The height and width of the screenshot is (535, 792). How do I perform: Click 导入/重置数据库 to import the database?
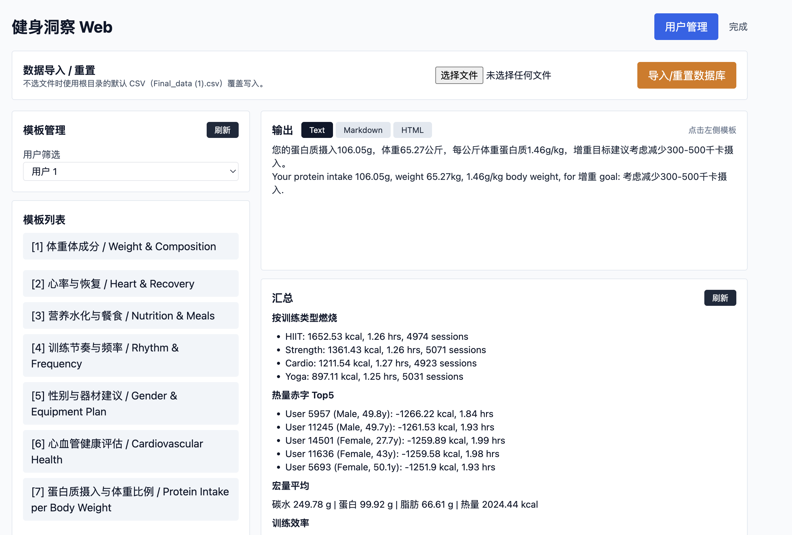pos(686,75)
